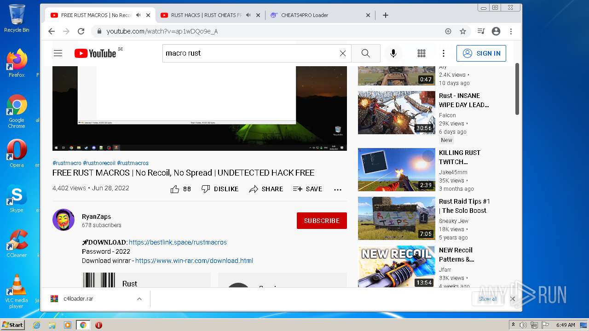
Task: Open Chrome media controls icon
Action: click(x=481, y=31)
